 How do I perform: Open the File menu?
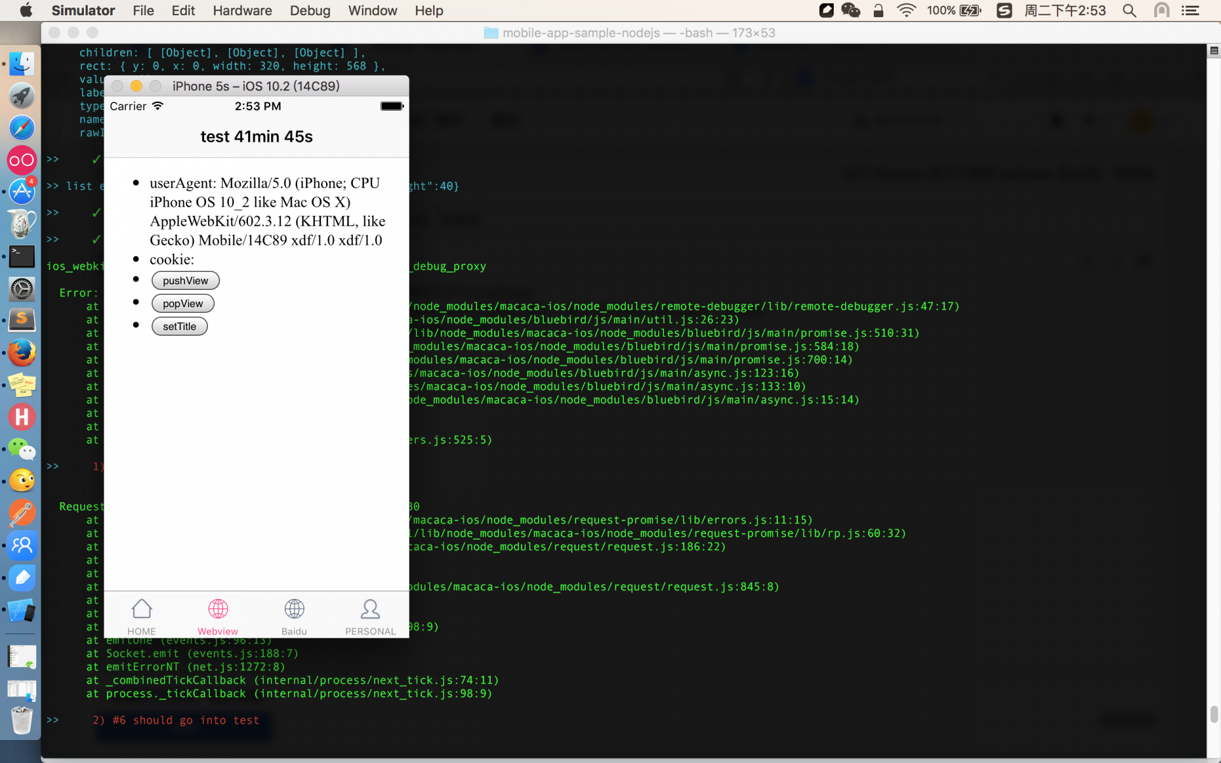[x=143, y=10]
